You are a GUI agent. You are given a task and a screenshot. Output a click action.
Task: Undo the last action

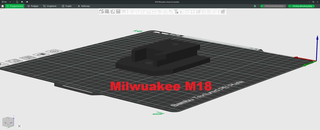click(x=22, y=2)
